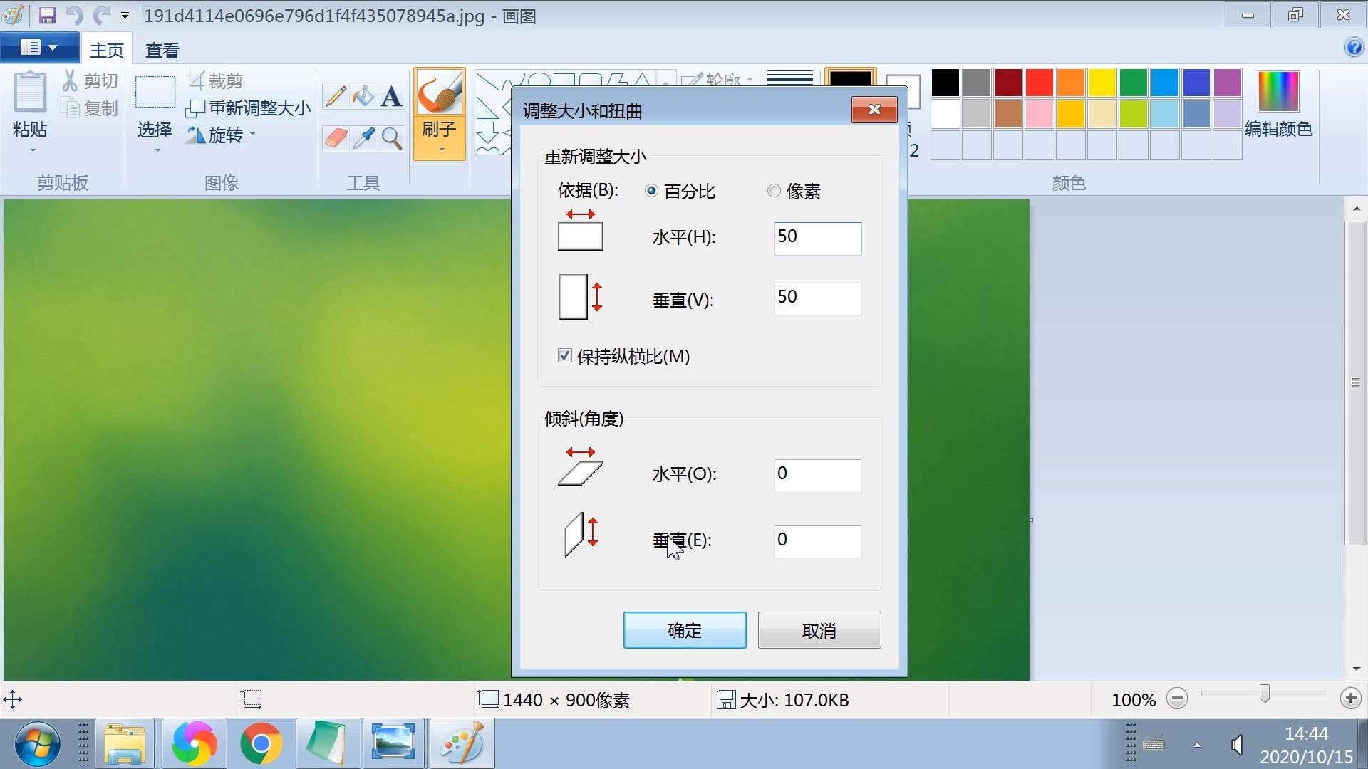Pick the Color picker eyedropper tool
The height and width of the screenshot is (769, 1368).
363,138
